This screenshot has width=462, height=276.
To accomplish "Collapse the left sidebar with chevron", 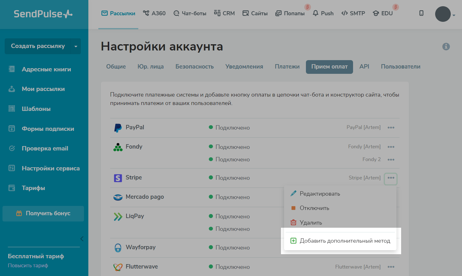I will pos(82,239).
